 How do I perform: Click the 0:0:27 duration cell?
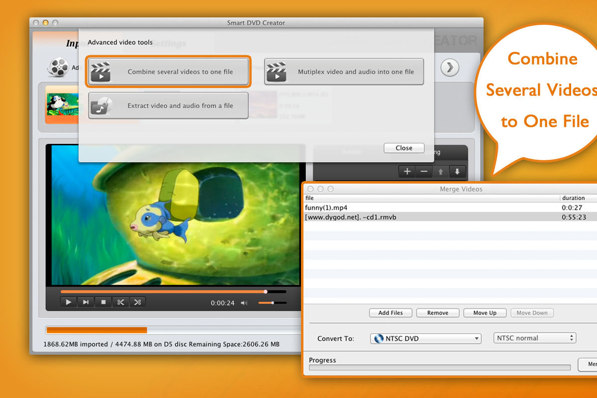point(572,207)
